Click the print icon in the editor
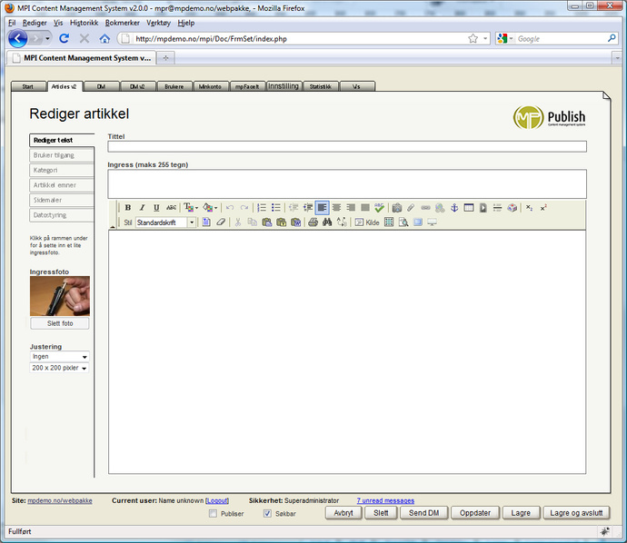This screenshot has height=543, width=627. [x=313, y=222]
